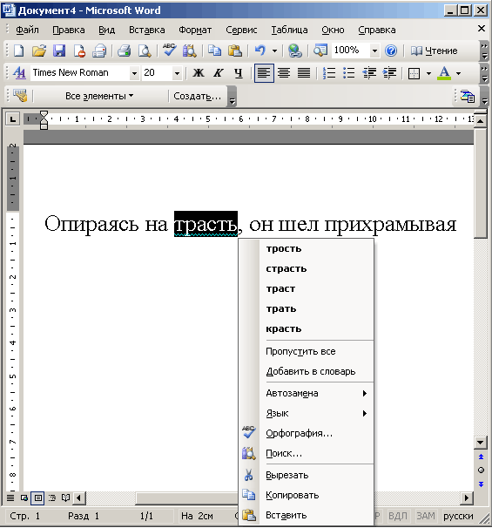
Task: Center the paragraph text
Action: coord(284,72)
